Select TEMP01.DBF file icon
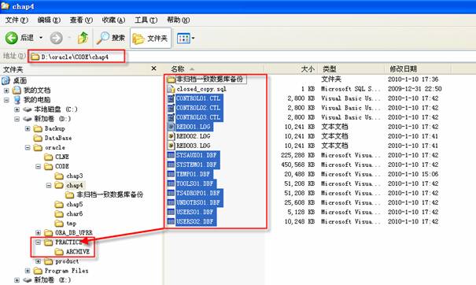Screen dimensions: 476x285 pyautogui.click(x=171, y=174)
